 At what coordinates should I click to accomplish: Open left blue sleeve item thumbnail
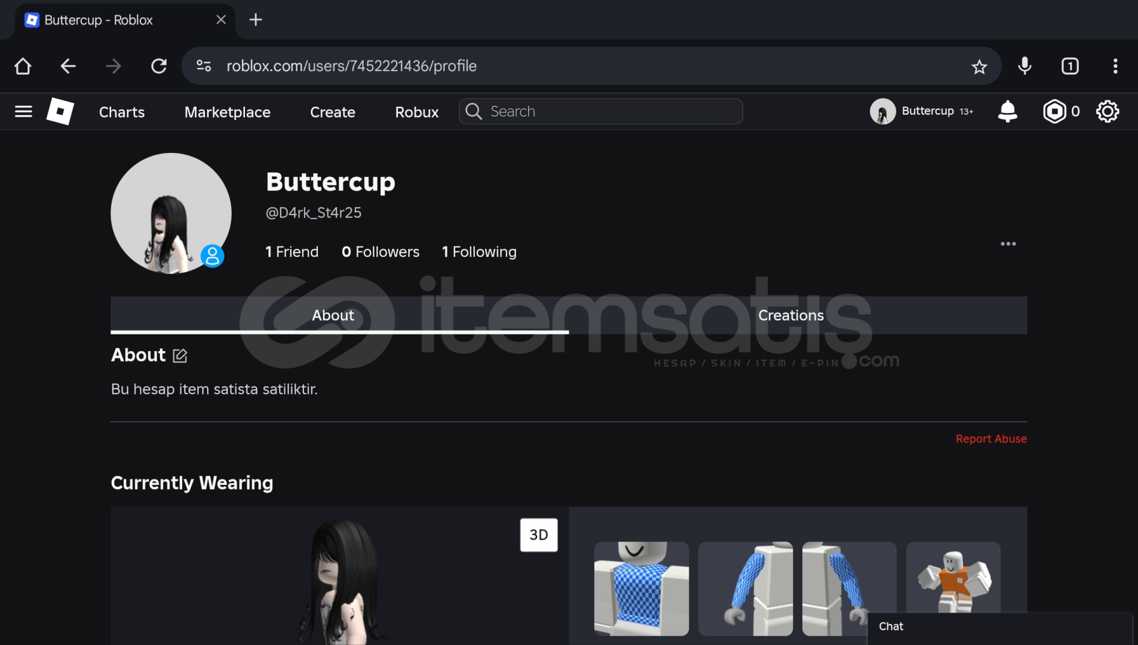(x=746, y=589)
